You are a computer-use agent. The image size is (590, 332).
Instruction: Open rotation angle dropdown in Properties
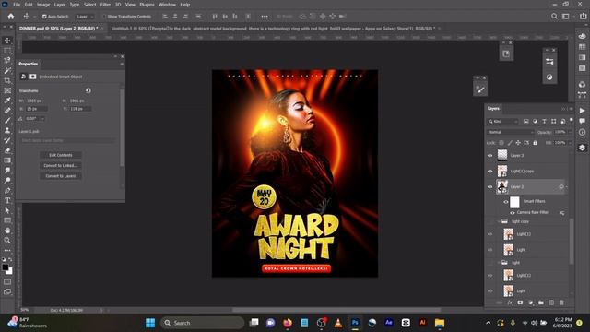pyautogui.click(x=43, y=119)
